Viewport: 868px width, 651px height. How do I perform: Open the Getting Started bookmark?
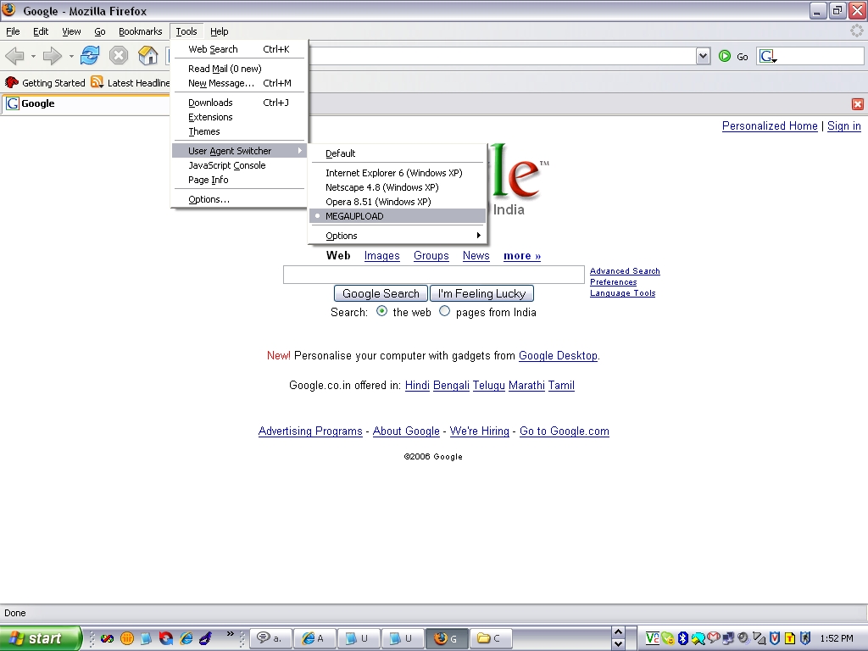click(45, 83)
